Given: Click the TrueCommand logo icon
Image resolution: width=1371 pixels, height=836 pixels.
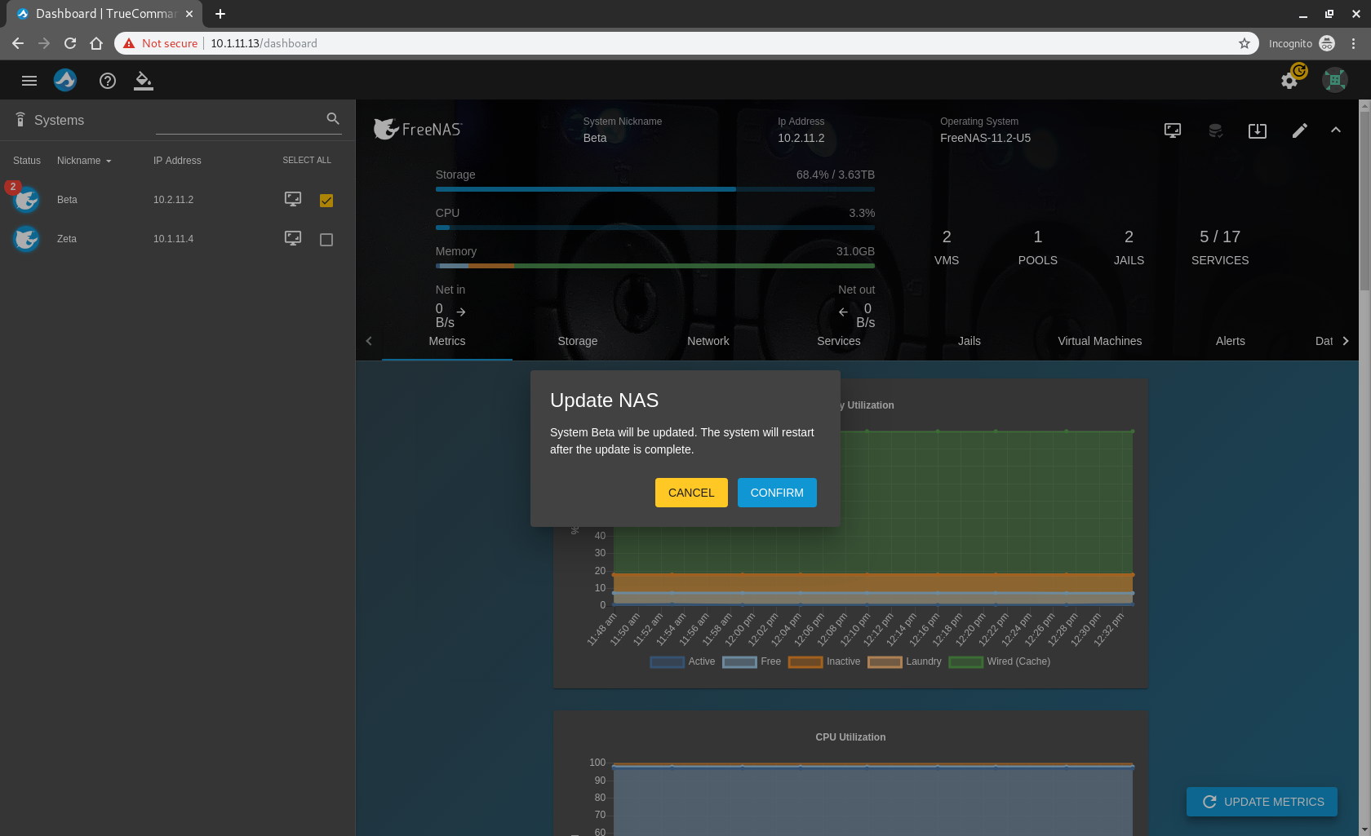Looking at the screenshot, I should coord(65,80).
